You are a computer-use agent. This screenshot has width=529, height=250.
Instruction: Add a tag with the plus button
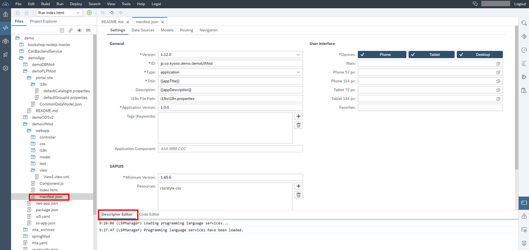[299, 116]
